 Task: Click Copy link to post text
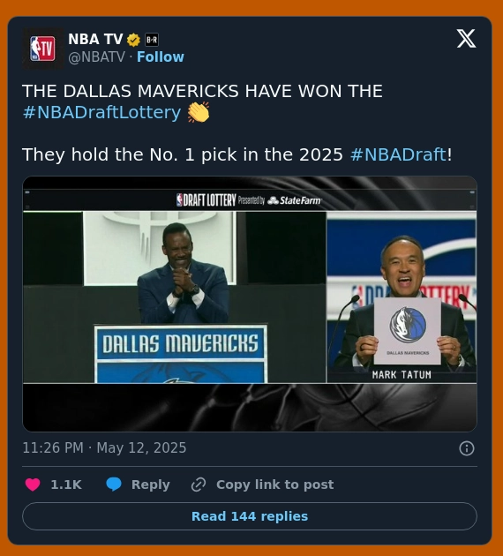(275, 485)
